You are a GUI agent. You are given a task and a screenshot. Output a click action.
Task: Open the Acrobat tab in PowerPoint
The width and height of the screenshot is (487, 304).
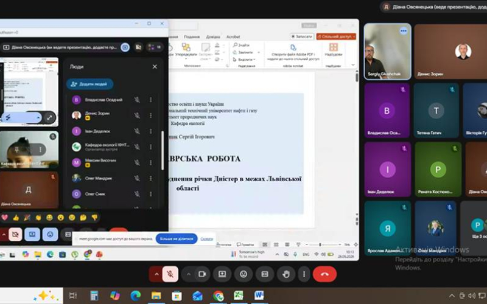pos(233,36)
